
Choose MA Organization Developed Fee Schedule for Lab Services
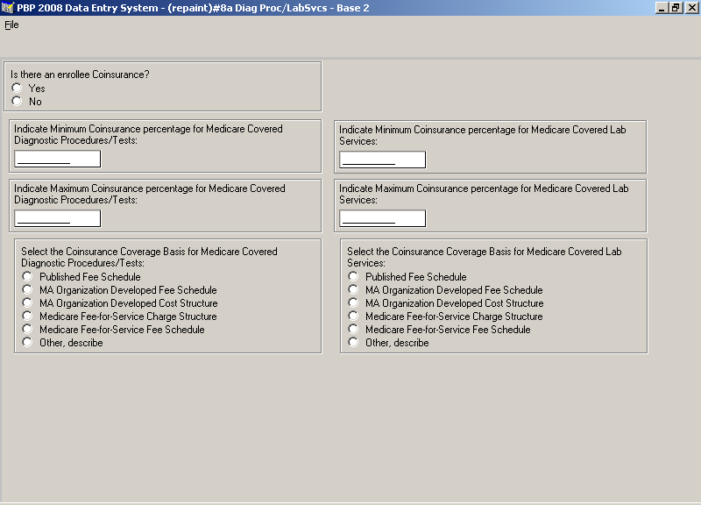point(353,289)
